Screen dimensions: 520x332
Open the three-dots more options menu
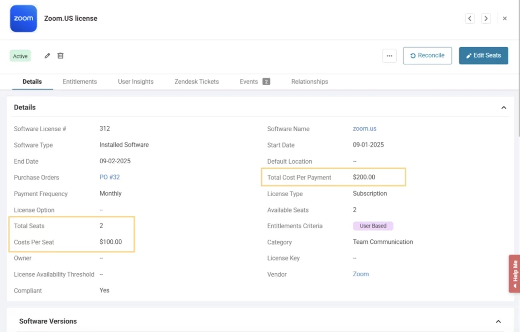tap(389, 56)
